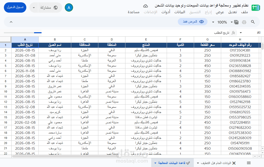Screen dimensions: 264x167
Task: Click header cell رقم الهاتف الموحد
Action: (240, 45)
